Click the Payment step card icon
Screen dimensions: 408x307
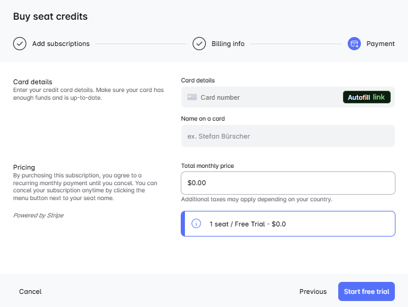point(354,44)
